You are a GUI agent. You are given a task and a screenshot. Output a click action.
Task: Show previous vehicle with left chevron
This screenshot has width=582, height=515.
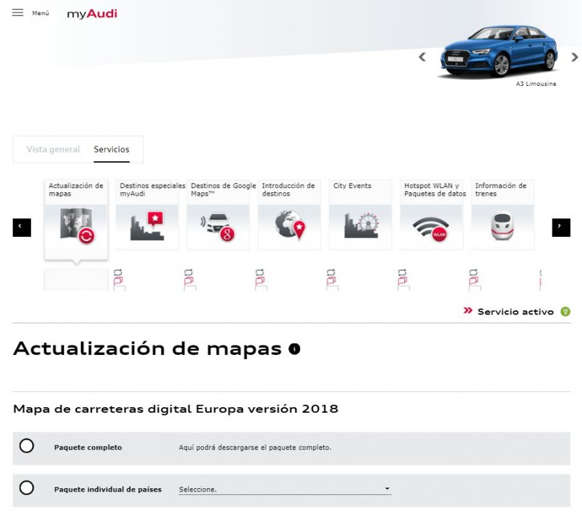tap(422, 57)
